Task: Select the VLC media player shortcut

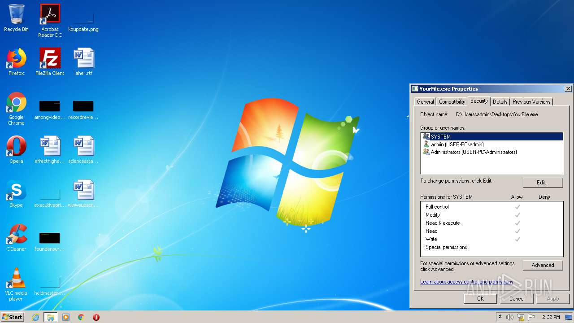Action: tap(16, 284)
